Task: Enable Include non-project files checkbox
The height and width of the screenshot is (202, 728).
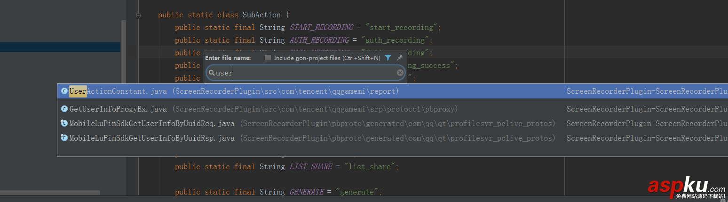Action: (x=268, y=58)
